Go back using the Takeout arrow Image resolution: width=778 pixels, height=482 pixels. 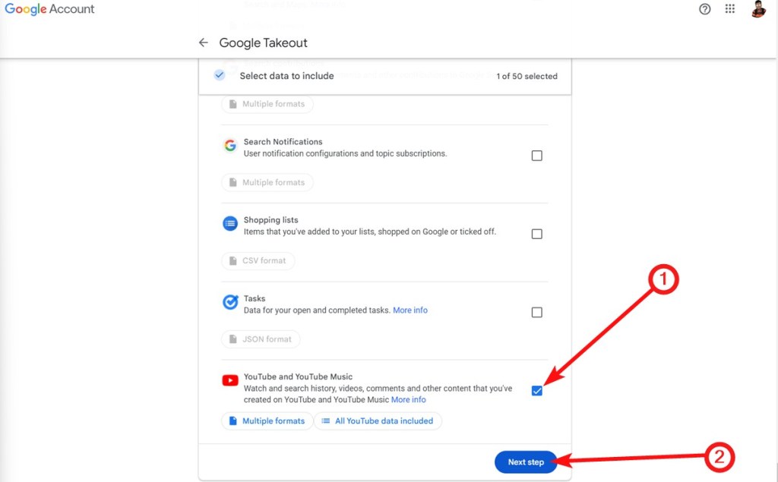click(204, 43)
